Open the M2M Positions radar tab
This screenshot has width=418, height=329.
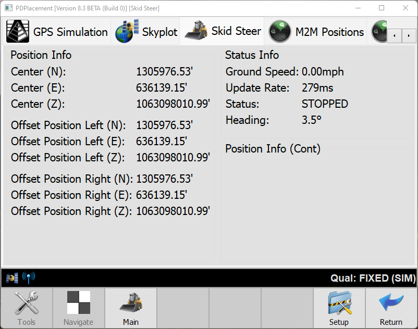pos(316,32)
